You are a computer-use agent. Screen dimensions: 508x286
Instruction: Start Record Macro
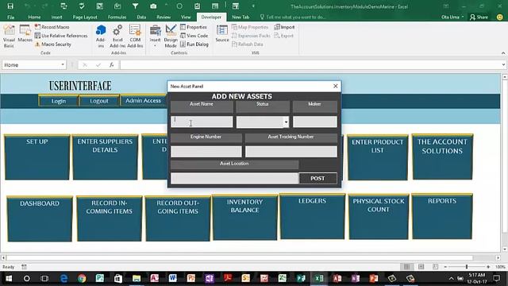tap(52, 27)
